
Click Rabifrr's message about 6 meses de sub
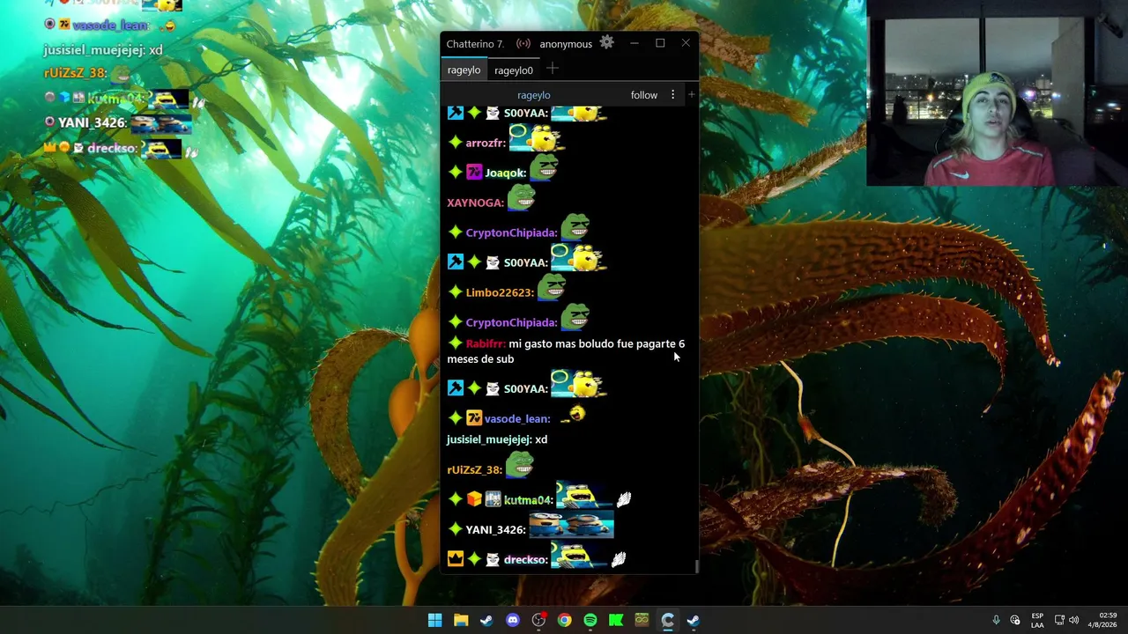point(566,351)
